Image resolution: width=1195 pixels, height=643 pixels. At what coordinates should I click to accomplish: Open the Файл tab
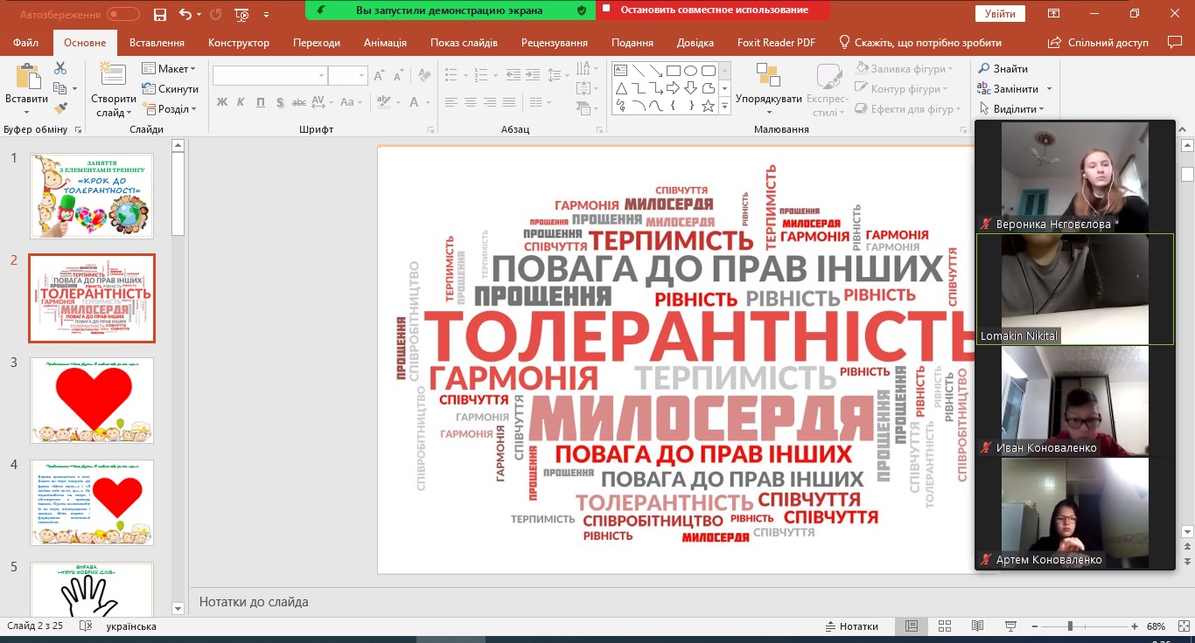[26, 43]
